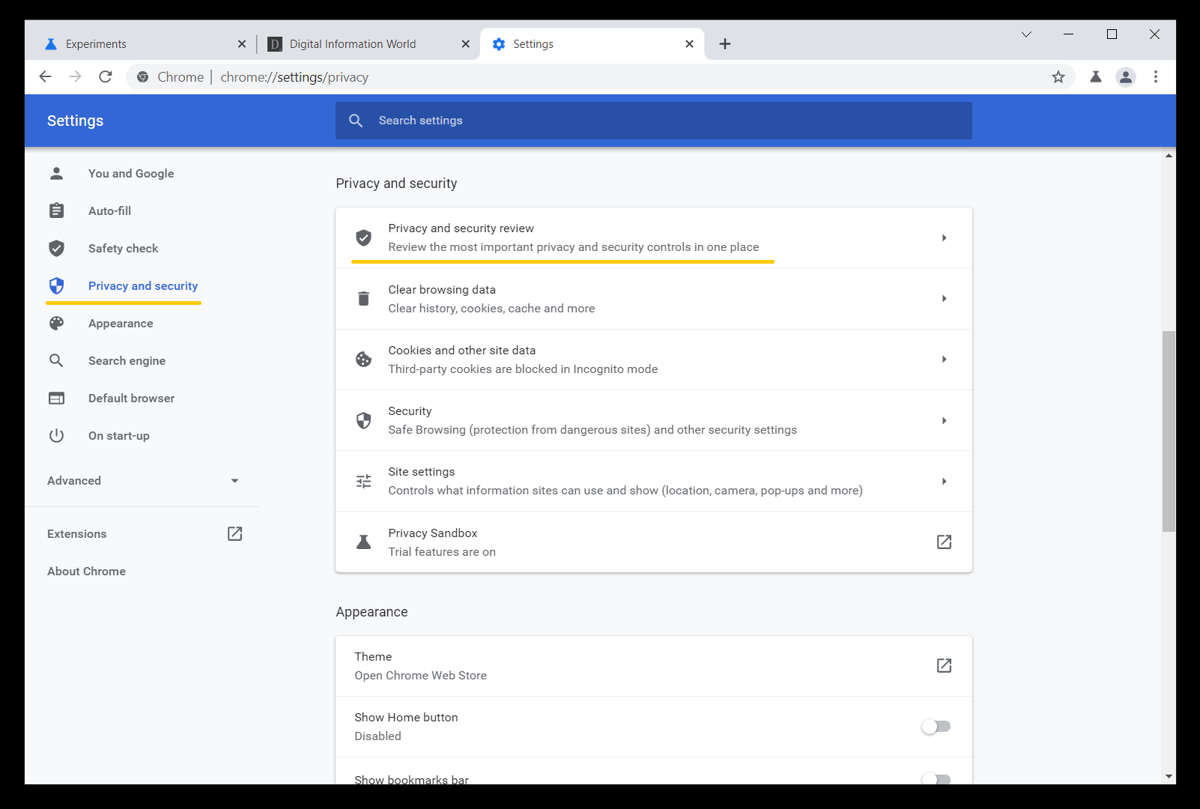Enable the Show bookmarks bar toggle
1200x809 pixels.
click(x=935, y=779)
